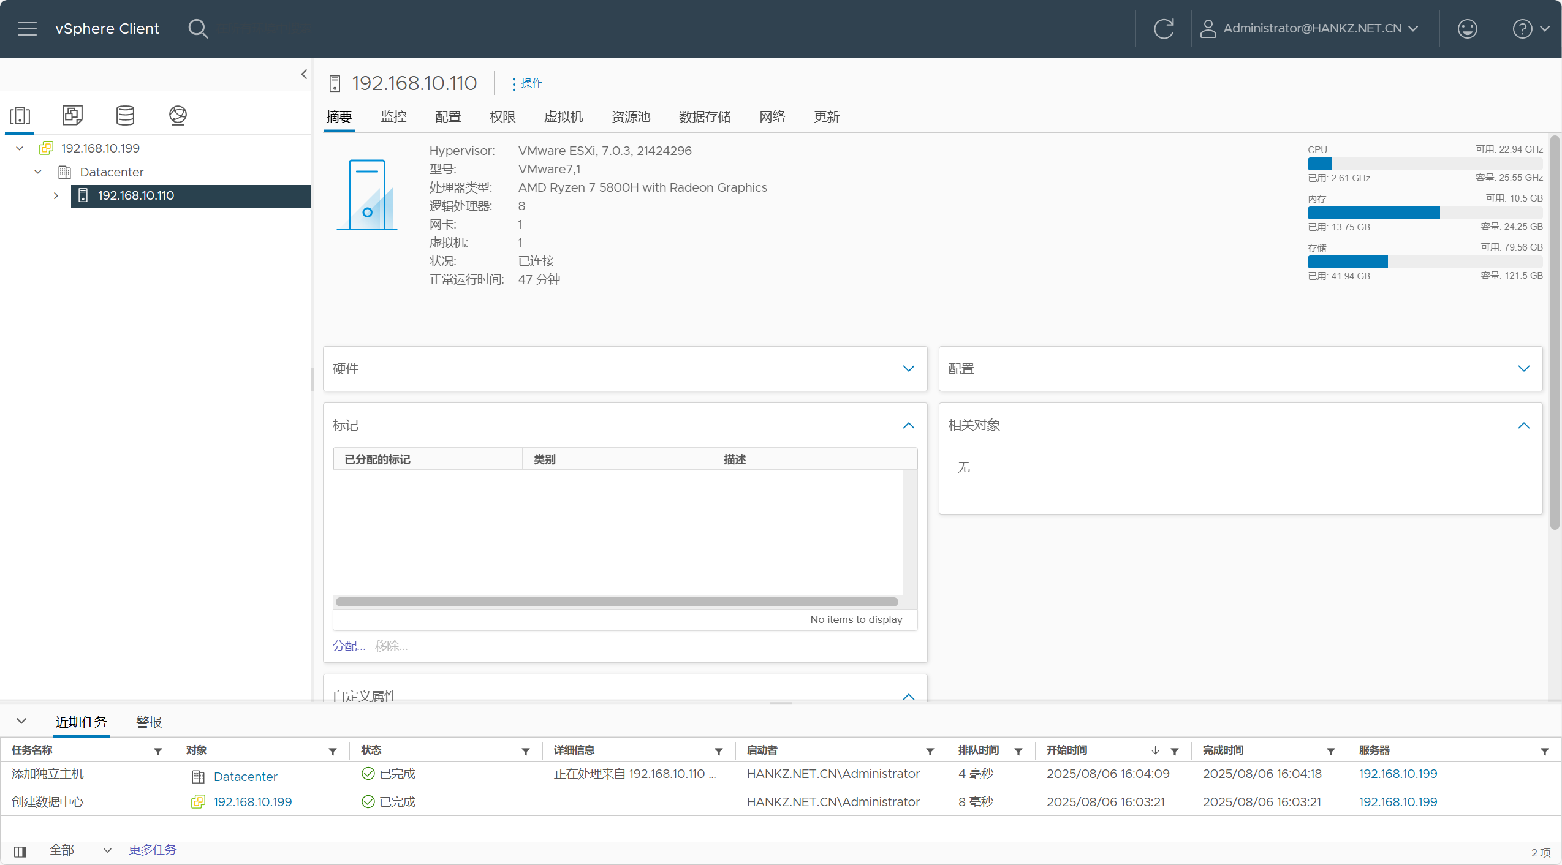Switch to the 近期任务 tab

(x=81, y=722)
